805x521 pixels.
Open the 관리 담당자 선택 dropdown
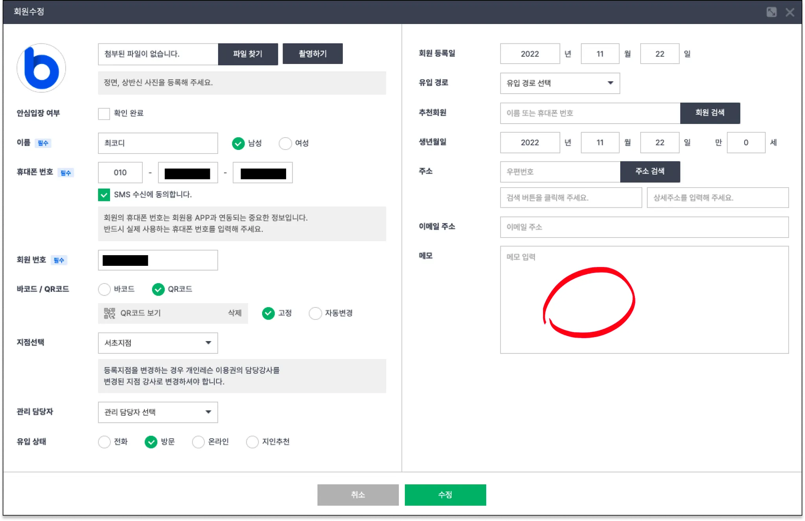click(158, 412)
